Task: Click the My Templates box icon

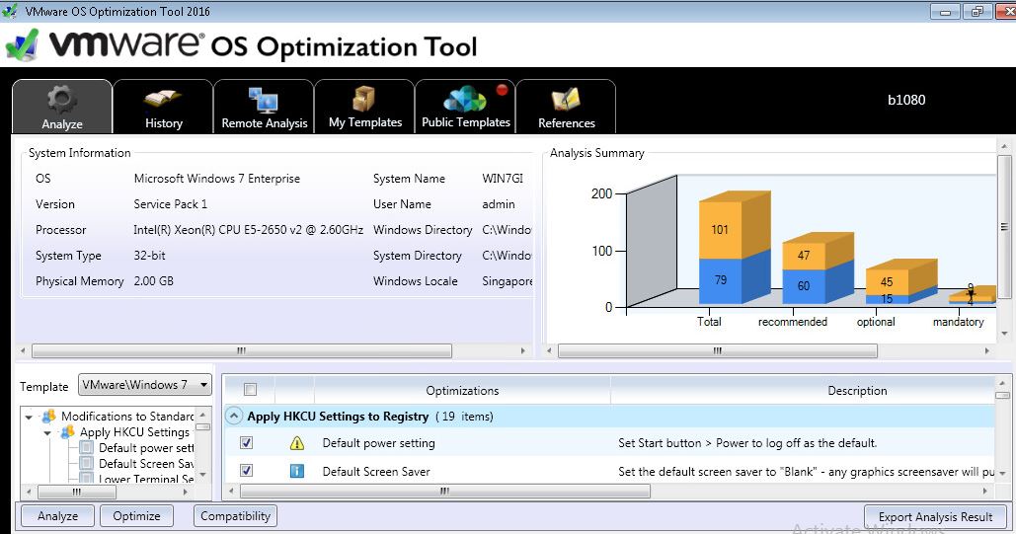Action: click(x=364, y=100)
